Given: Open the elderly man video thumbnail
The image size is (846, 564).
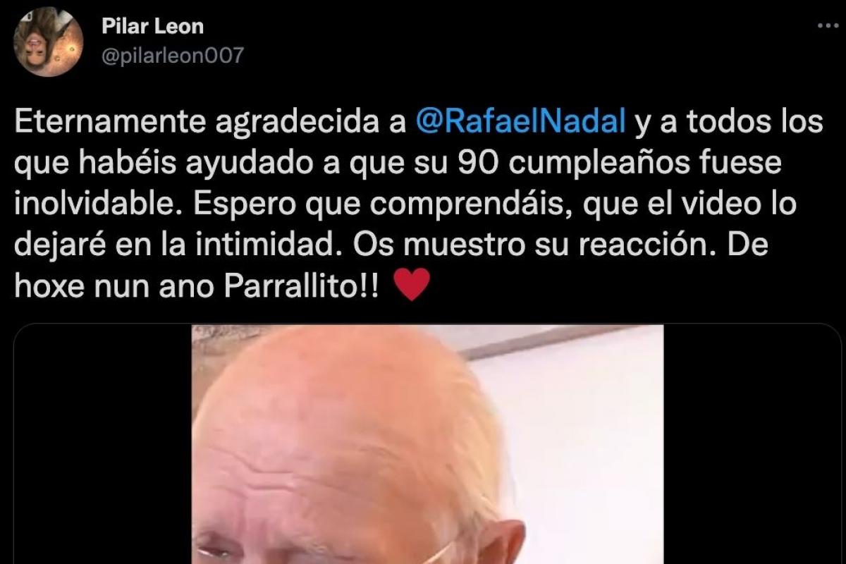Looking at the screenshot, I should tap(428, 444).
